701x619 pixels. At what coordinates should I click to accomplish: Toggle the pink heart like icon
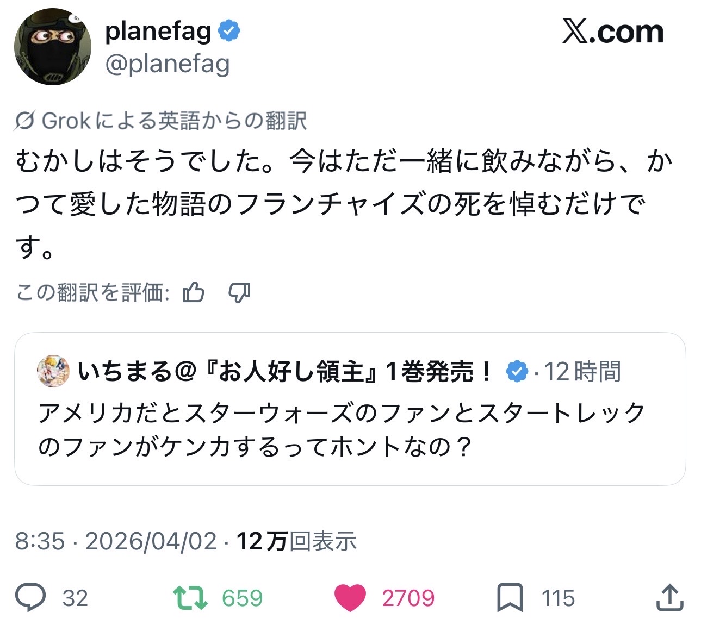350,598
